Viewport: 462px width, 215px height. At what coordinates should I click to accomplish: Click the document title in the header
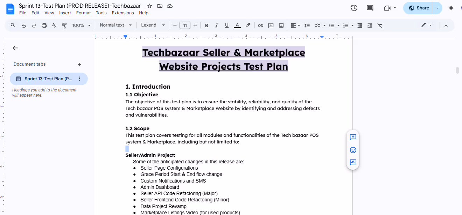[x=80, y=6]
